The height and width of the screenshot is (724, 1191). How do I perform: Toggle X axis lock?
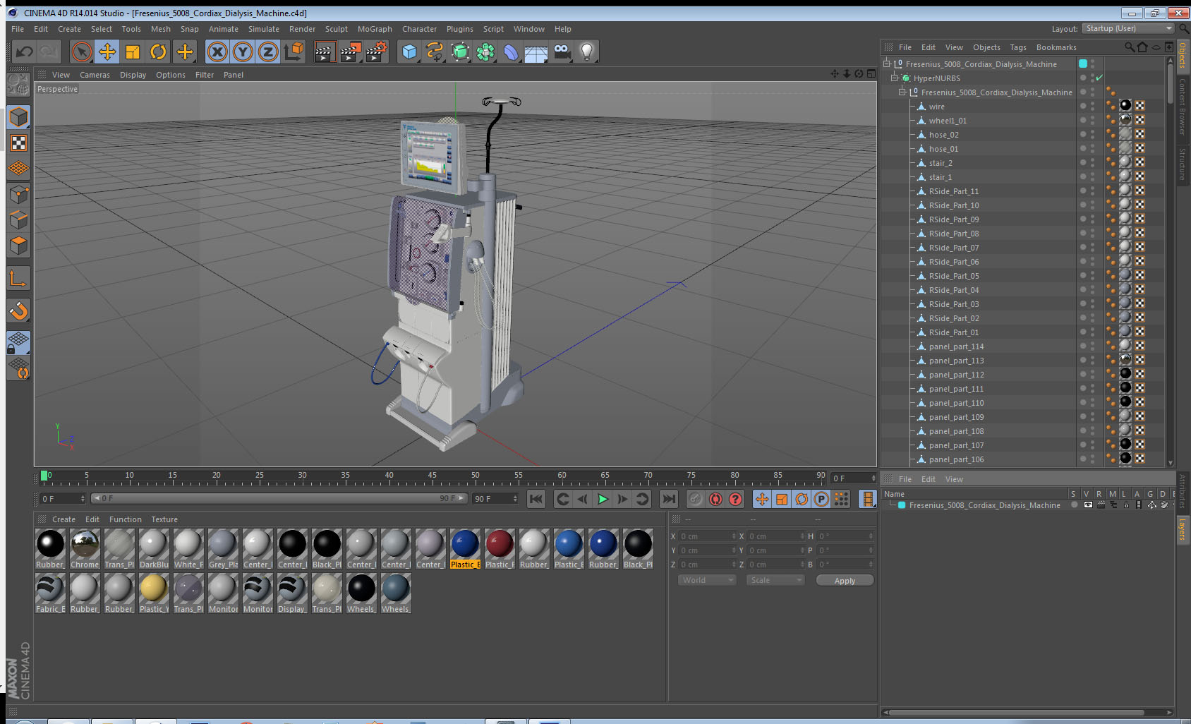(x=217, y=52)
